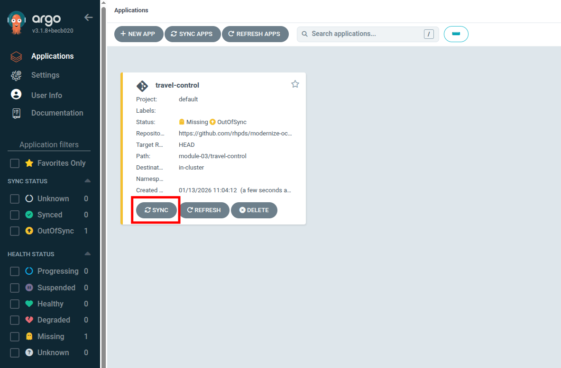Star travel-control using the favorite icon
Screen dimensions: 561x368
coord(295,84)
